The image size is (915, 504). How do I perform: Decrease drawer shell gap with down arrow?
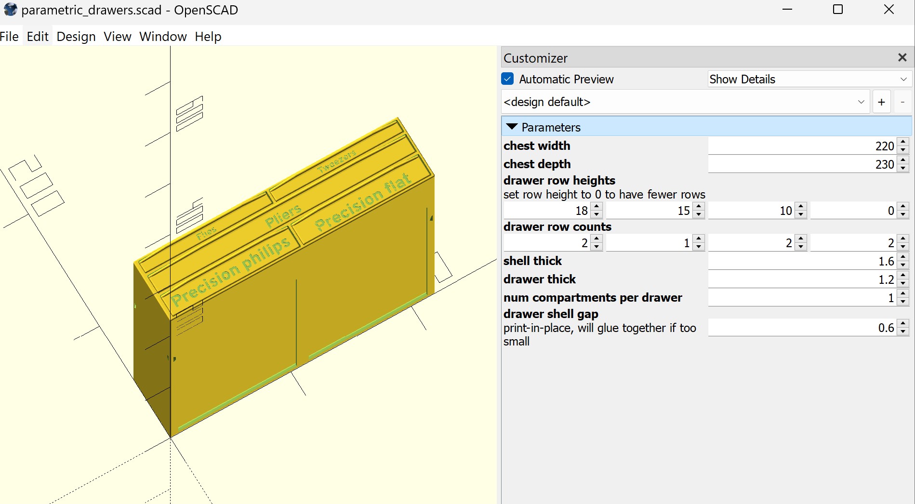(x=903, y=332)
